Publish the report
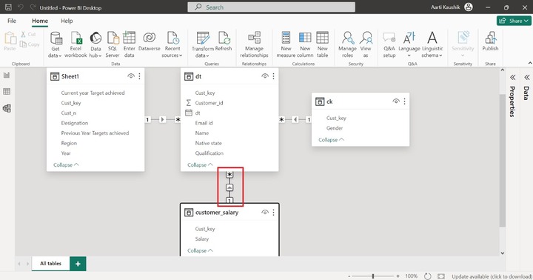Screen dimensions: 533x280 pyautogui.click(x=490, y=41)
